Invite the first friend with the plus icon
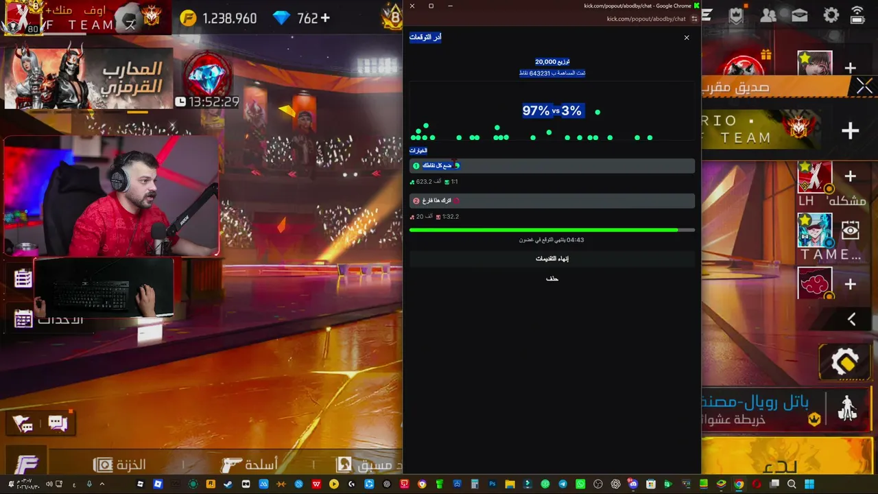Image resolution: width=878 pixels, height=494 pixels. click(x=850, y=68)
